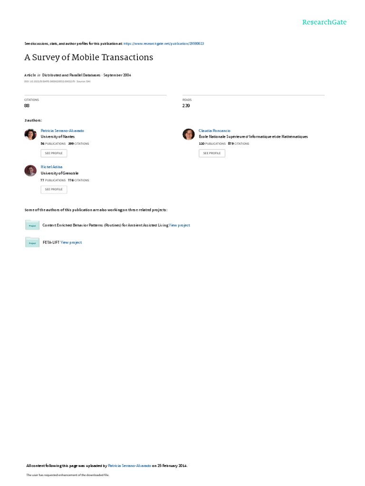The width and height of the screenshot is (365, 486).
Task: Click uploader Patricia Serrano-Alvarado link at page bottom
Action: (129, 466)
